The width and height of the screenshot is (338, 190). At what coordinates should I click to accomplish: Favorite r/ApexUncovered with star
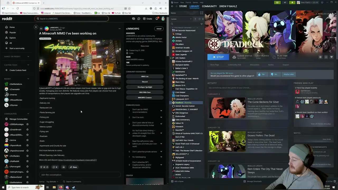27,151
